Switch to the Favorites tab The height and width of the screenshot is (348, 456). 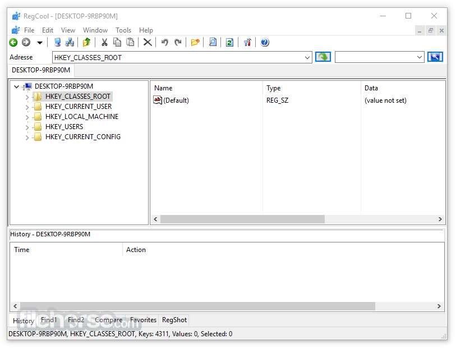(143, 320)
